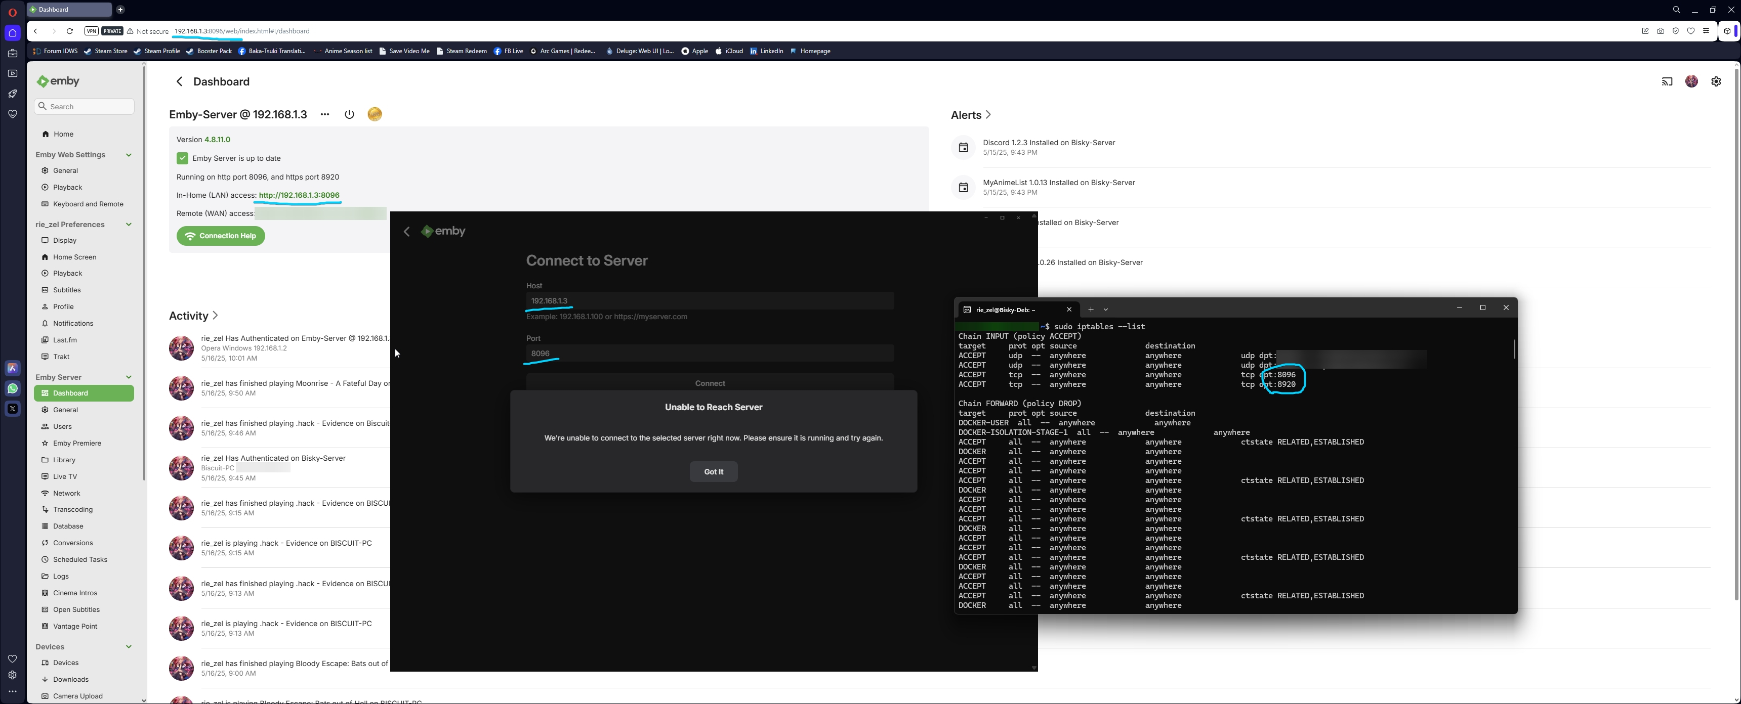Open new browser tab plus button
Viewport: 1741px width, 704px height.
pyautogui.click(x=120, y=10)
